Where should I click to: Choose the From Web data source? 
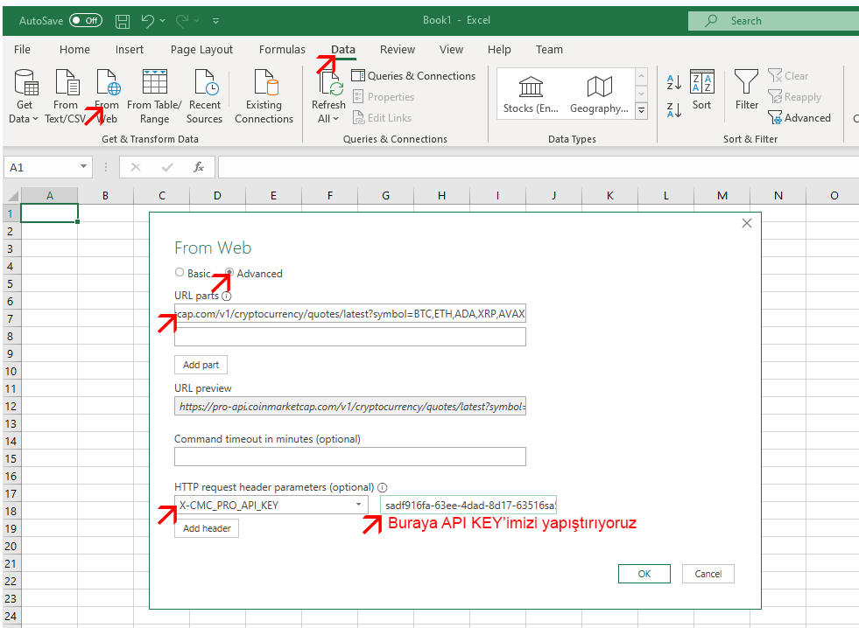(107, 96)
